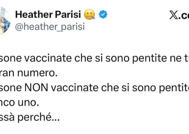Click the X logo at top right
189x134 pixels.
coord(174,15)
